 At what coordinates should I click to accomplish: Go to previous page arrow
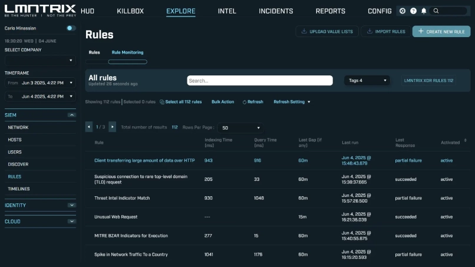(89, 127)
